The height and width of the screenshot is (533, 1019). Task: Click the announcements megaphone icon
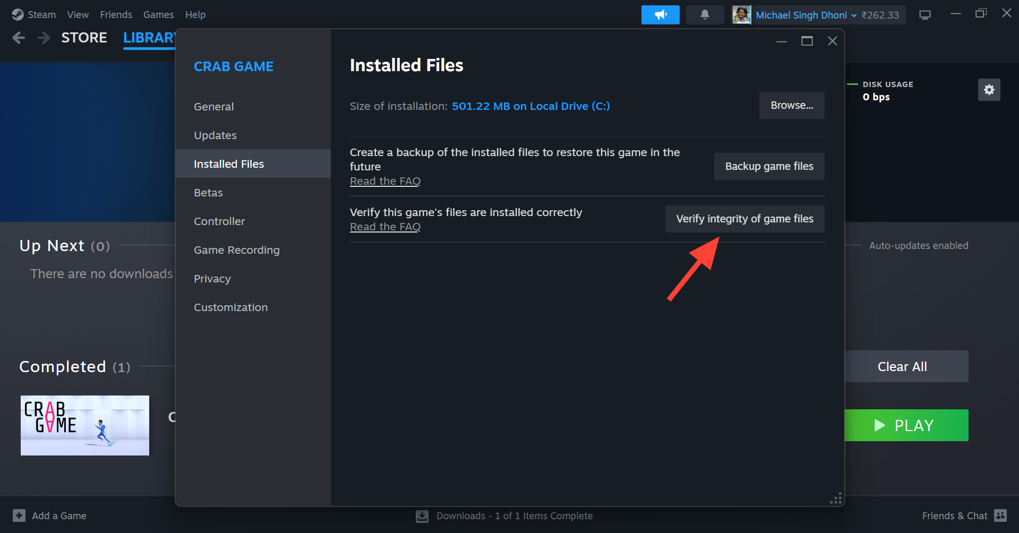660,15
